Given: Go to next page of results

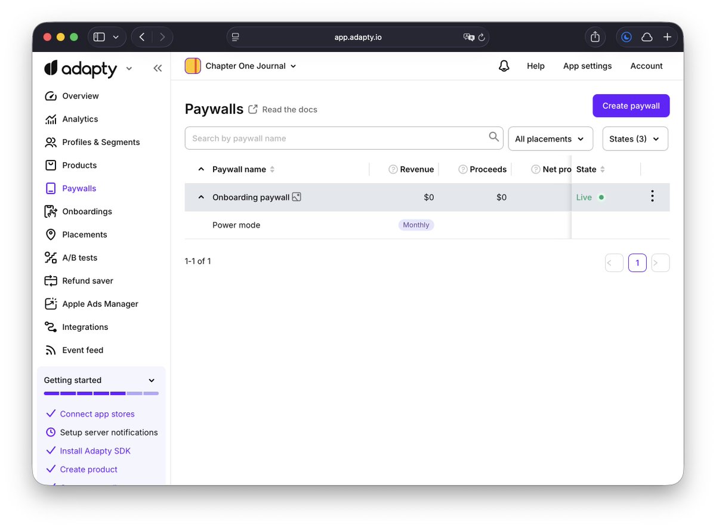Looking at the screenshot, I should click(x=661, y=263).
